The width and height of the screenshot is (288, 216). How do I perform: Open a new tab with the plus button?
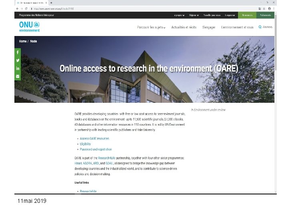tap(51, 3)
